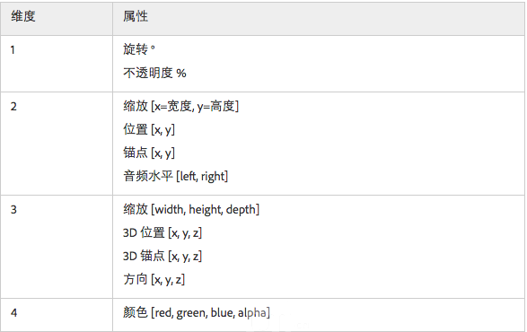Click 颜色 [red, green, blue, alpha] entry
The width and height of the screenshot is (527, 332).
coord(197,312)
